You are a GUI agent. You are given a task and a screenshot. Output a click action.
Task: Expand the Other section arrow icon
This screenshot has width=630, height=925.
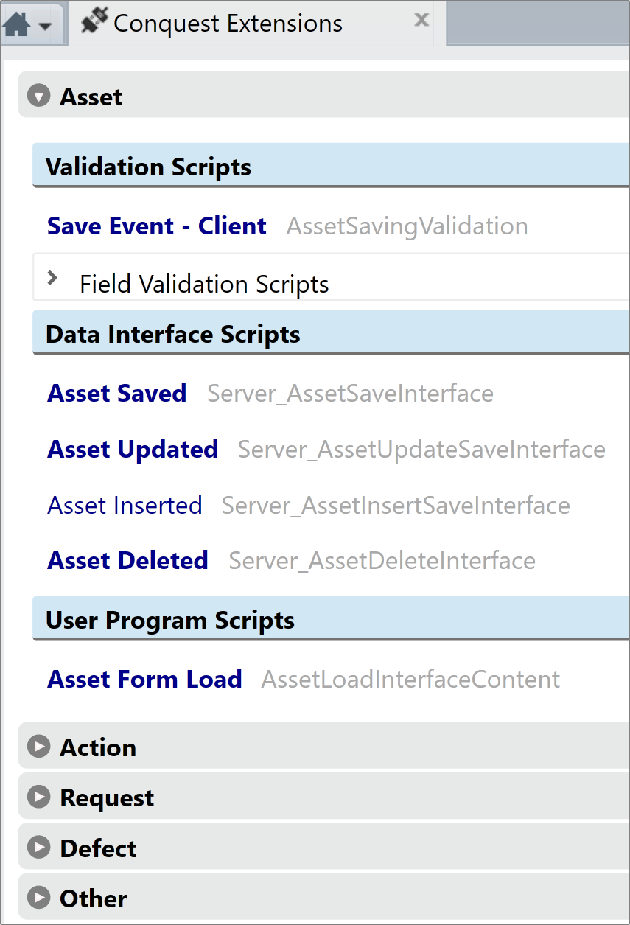coord(38,898)
